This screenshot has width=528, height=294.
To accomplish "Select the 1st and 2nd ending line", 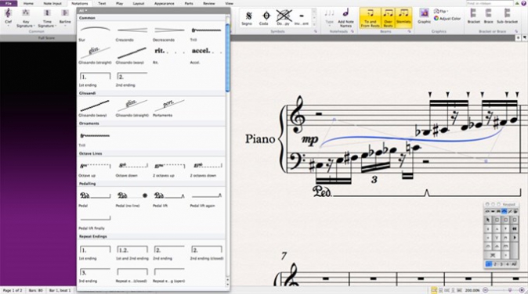I will click(132, 253).
